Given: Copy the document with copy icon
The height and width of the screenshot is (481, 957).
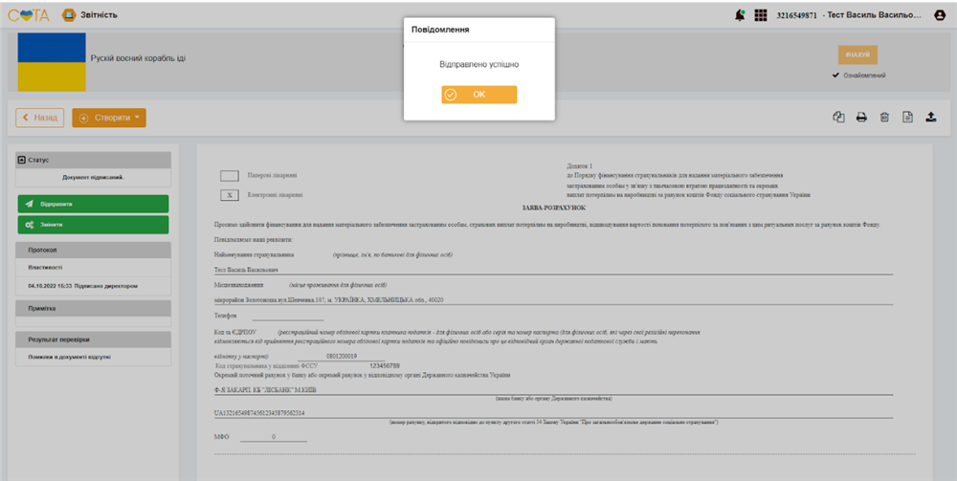Looking at the screenshot, I should click(x=838, y=117).
